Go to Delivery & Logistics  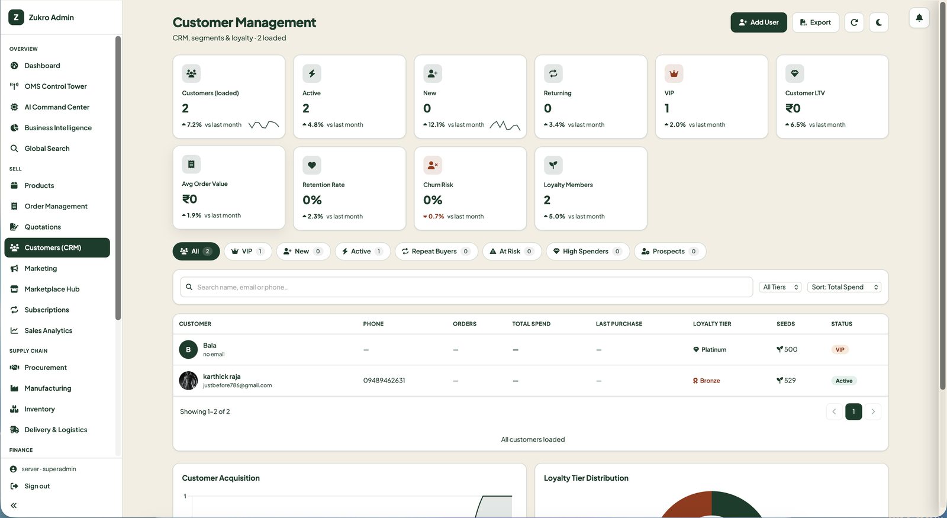click(57, 430)
